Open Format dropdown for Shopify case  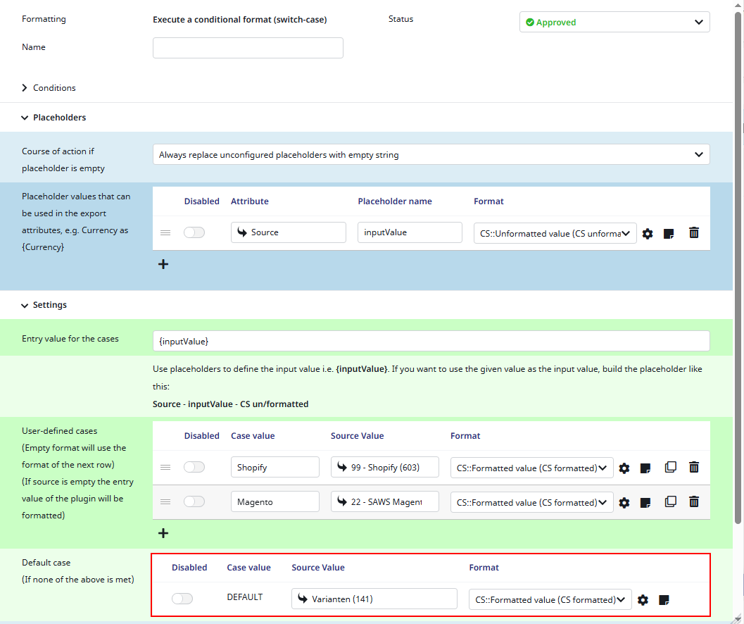[531, 468]
